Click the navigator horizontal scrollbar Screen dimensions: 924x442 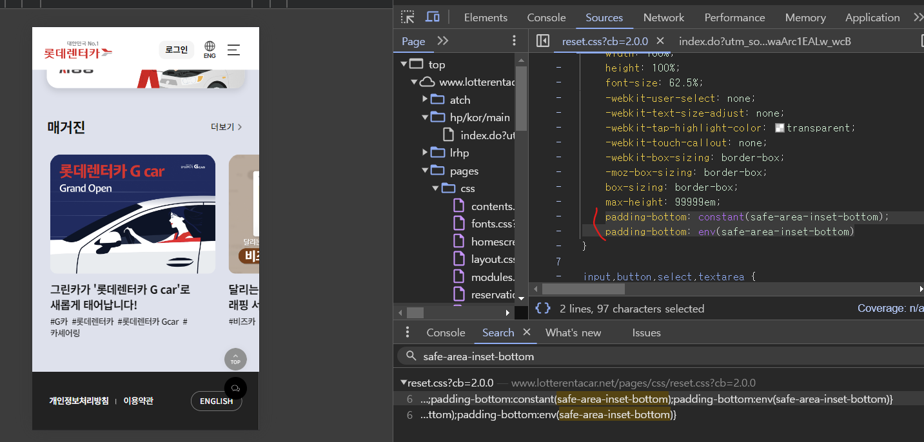point(415,312)
